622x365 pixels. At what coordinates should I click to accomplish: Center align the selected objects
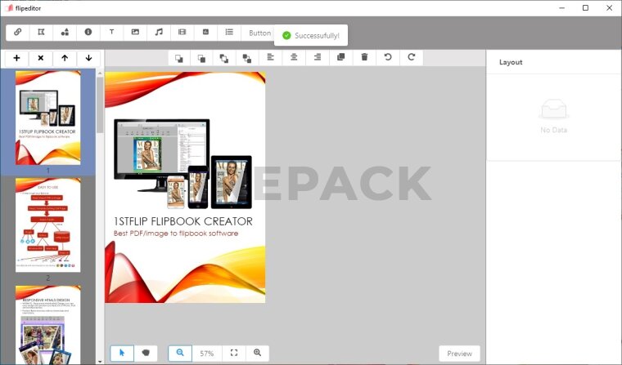pyautogui.click(x=294, y=58)
